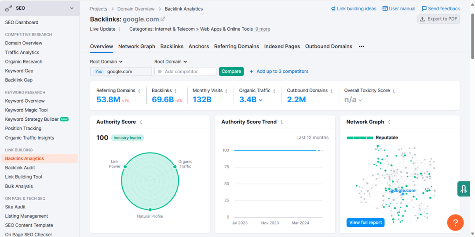Viewport: 475px width, 237px height.
Task: Click info icon beside Authority Score title
Action: (x=141, y=122)
